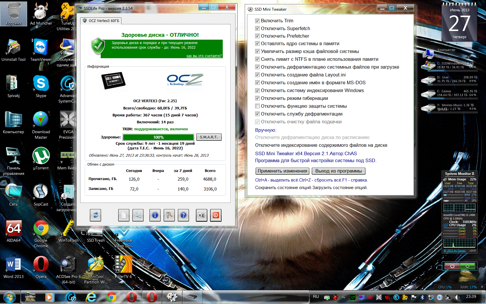
Task: Open Internet Explorer from the taskbar
Action: (x=91, y=297)
